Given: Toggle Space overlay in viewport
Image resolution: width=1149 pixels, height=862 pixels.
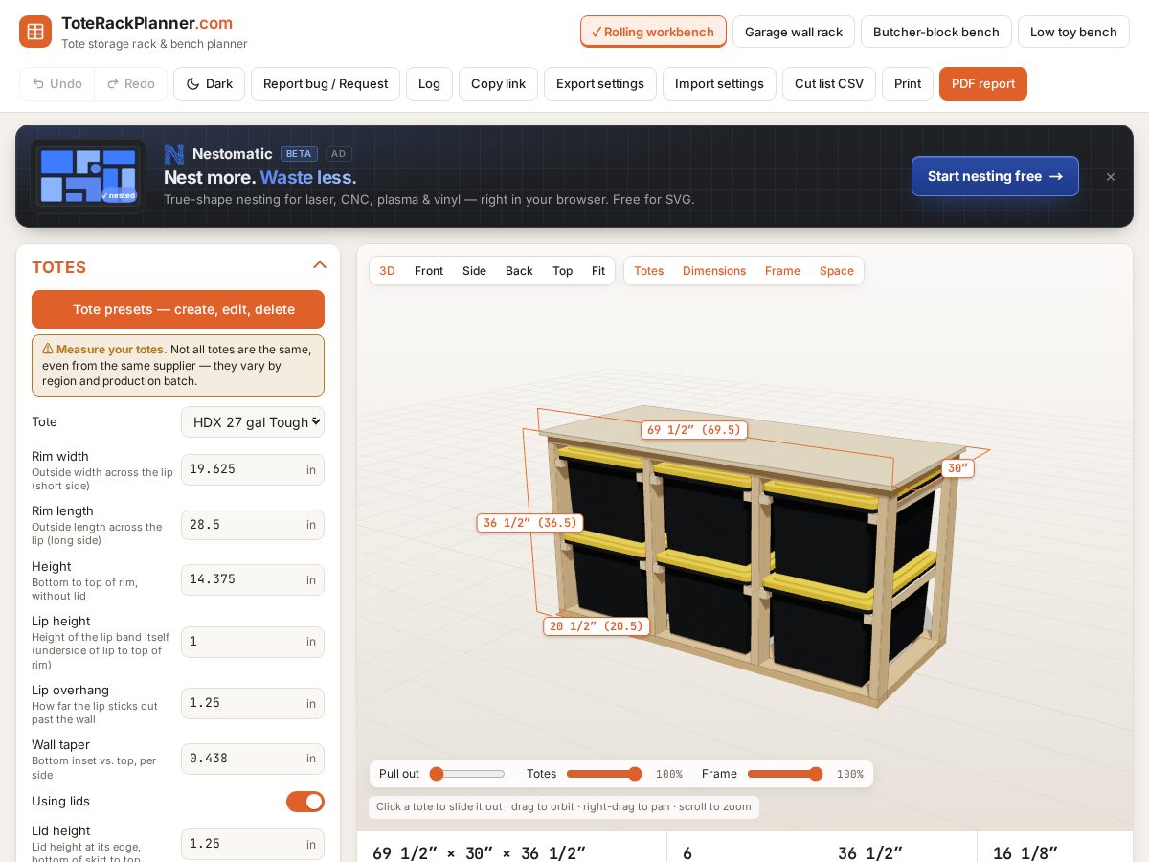Looking at the screenshot, I should (837, 271).
